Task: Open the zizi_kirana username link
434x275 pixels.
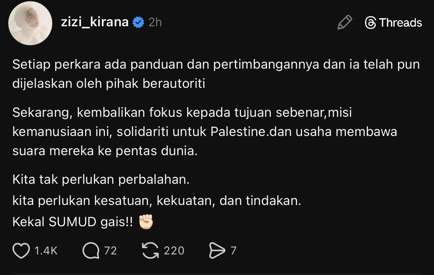Action: [x=95, y=22]
